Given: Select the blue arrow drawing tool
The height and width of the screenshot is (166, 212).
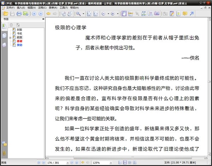Looking at the screenshot, I should tap(192, 14).
